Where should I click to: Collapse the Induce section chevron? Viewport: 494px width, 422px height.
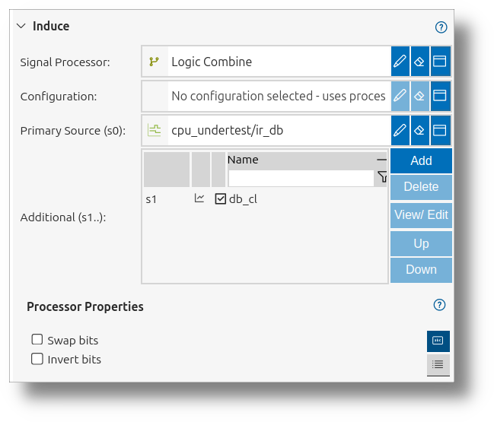21,26
